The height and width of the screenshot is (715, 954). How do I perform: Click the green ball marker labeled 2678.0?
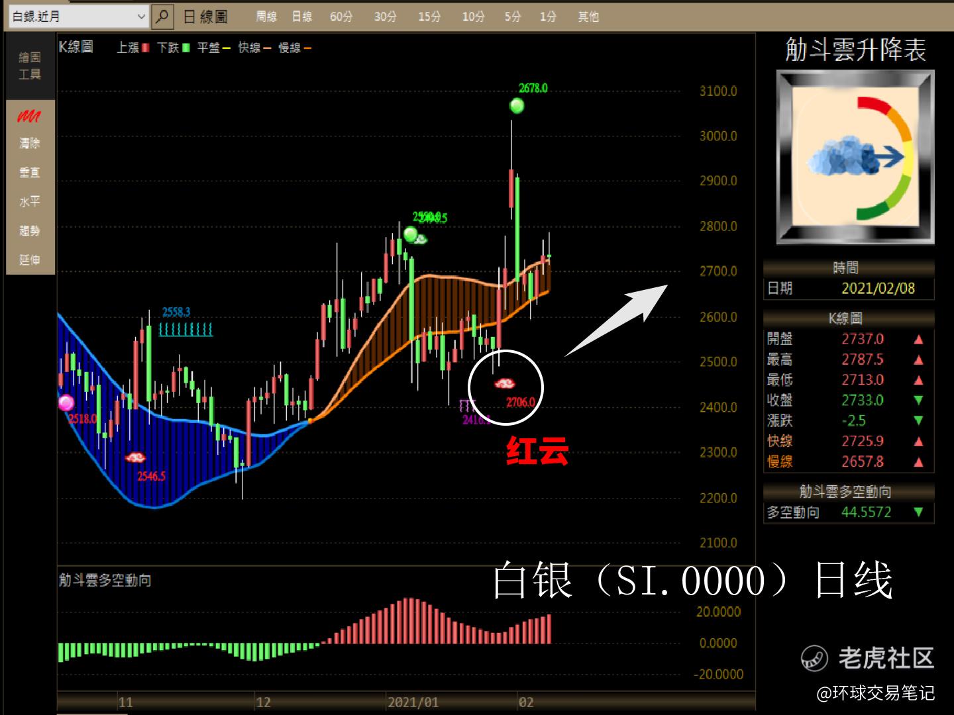[x=517, y=105]
